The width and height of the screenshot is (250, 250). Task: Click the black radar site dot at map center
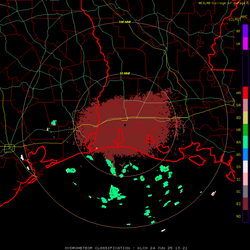[125, 125]
